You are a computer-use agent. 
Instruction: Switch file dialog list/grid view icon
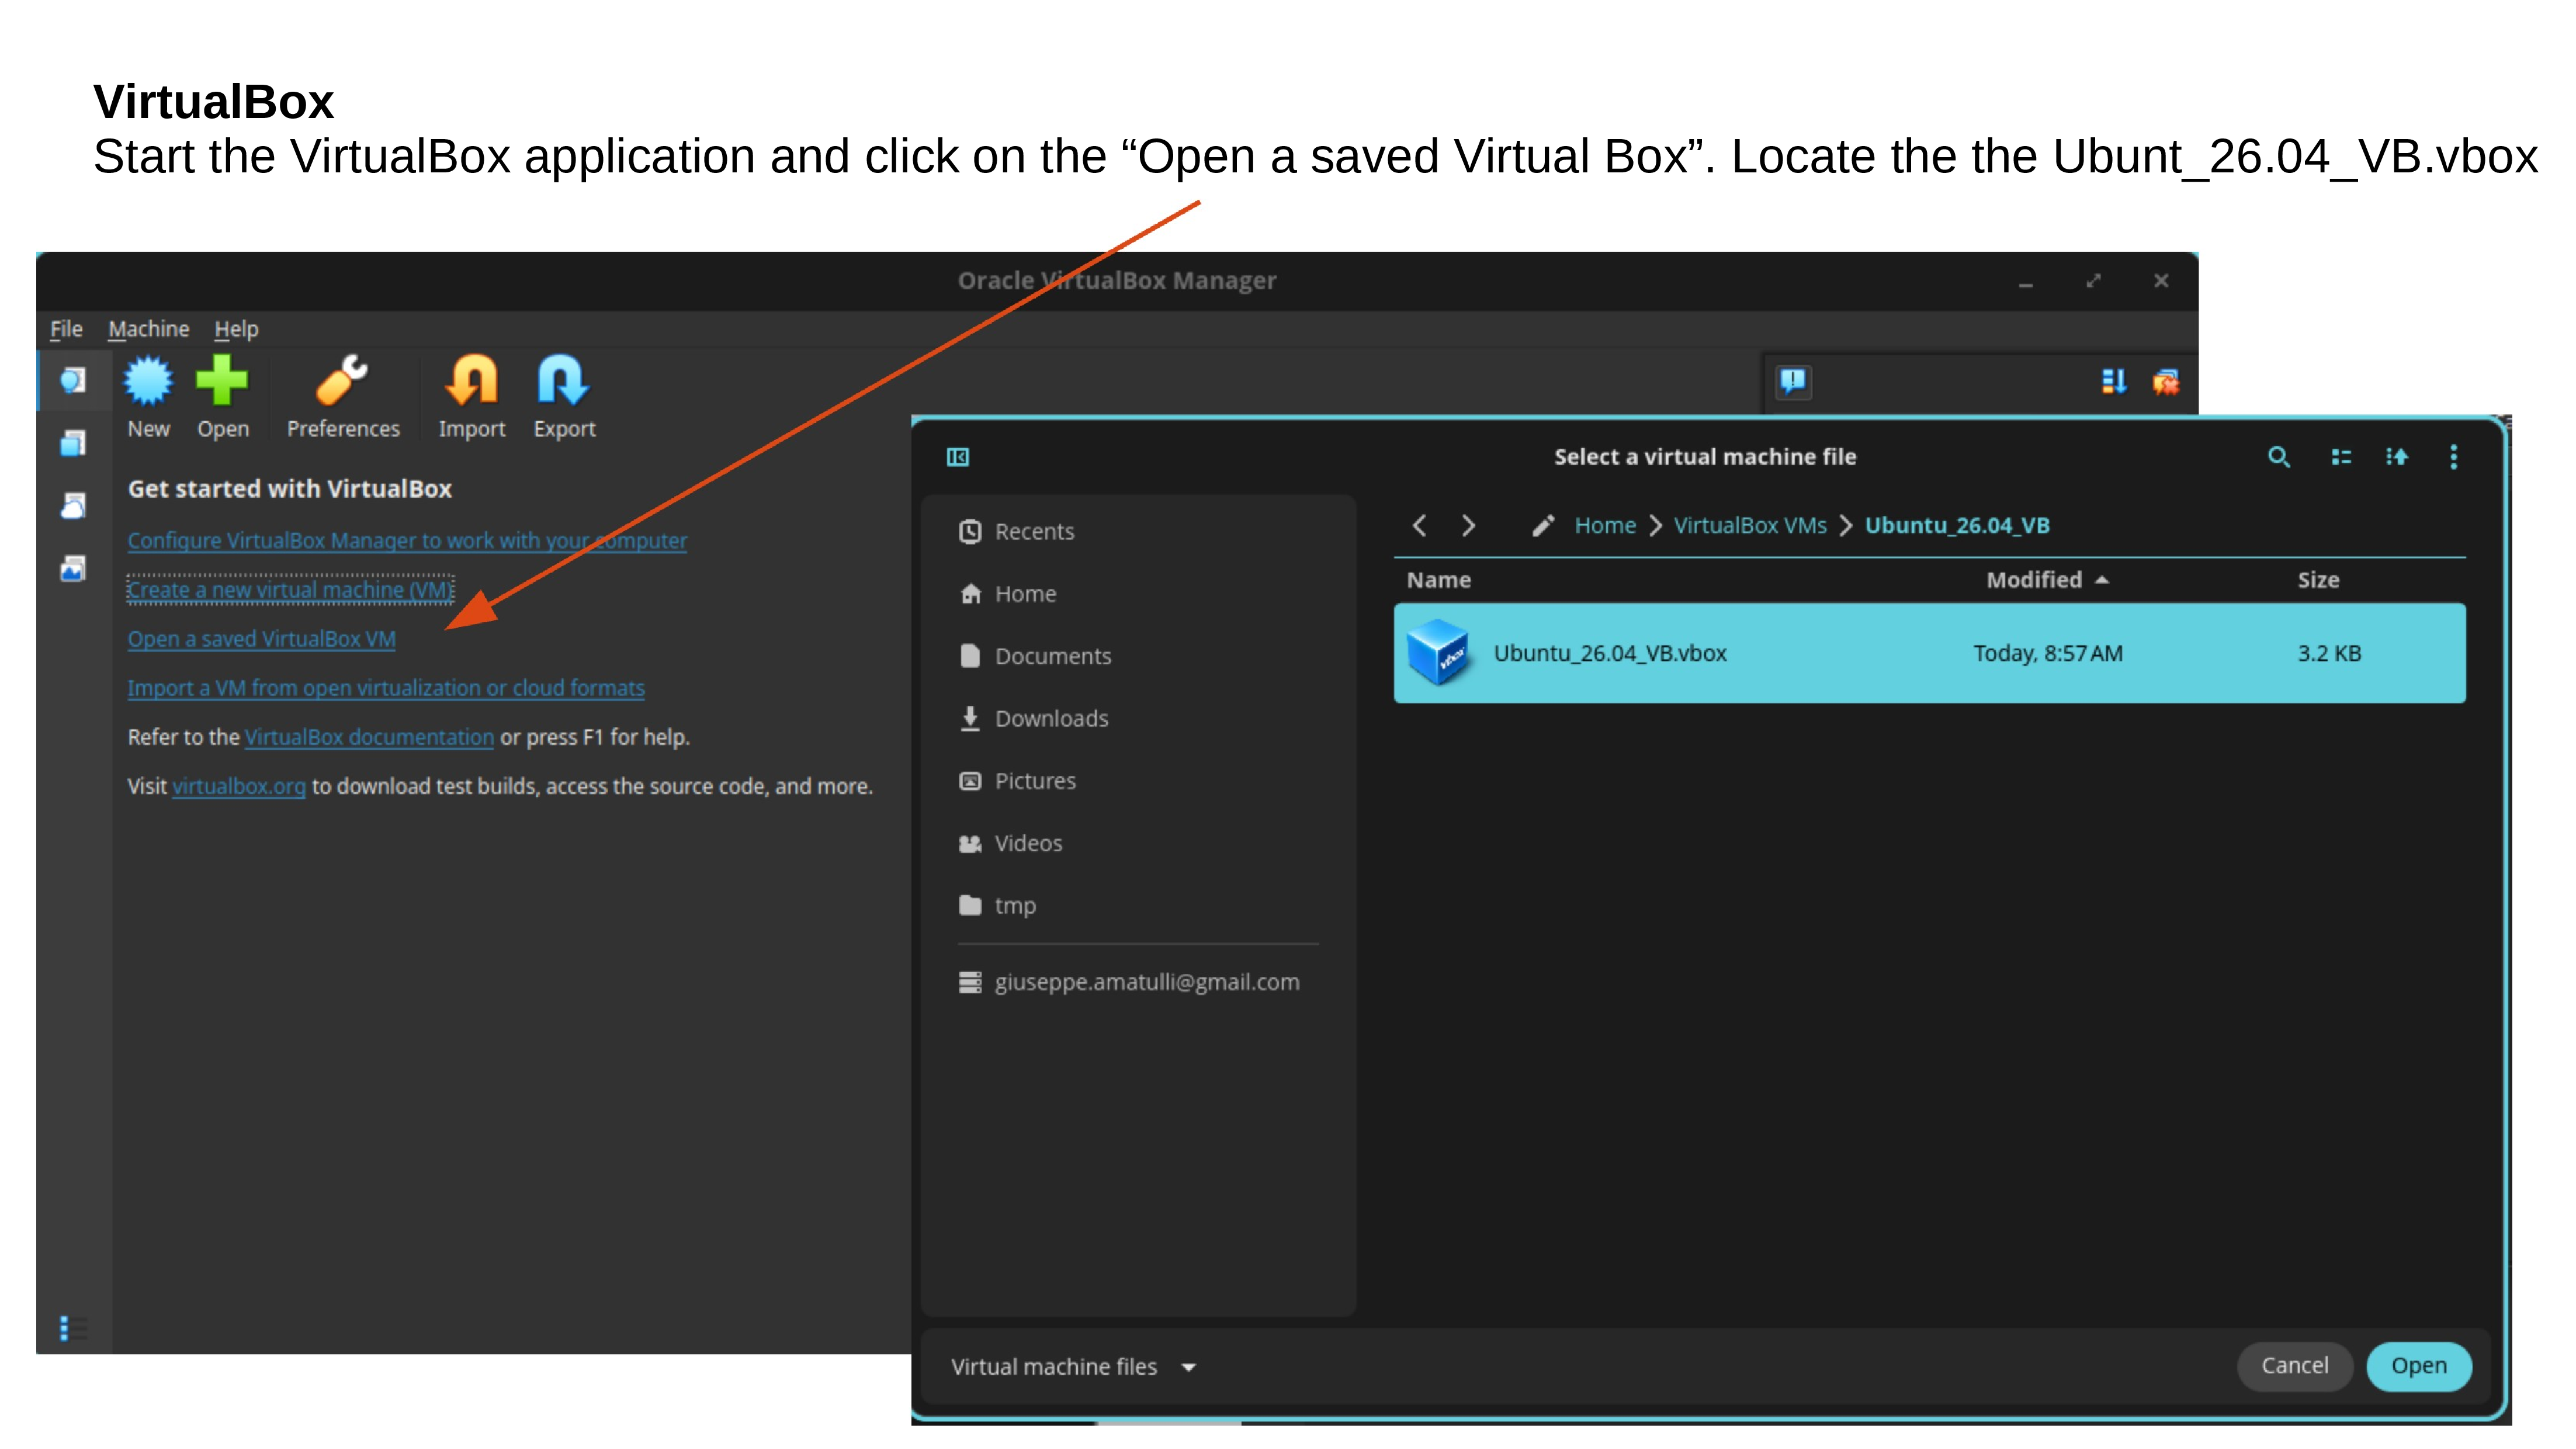pyautogui.click(x=2340, y=457)
